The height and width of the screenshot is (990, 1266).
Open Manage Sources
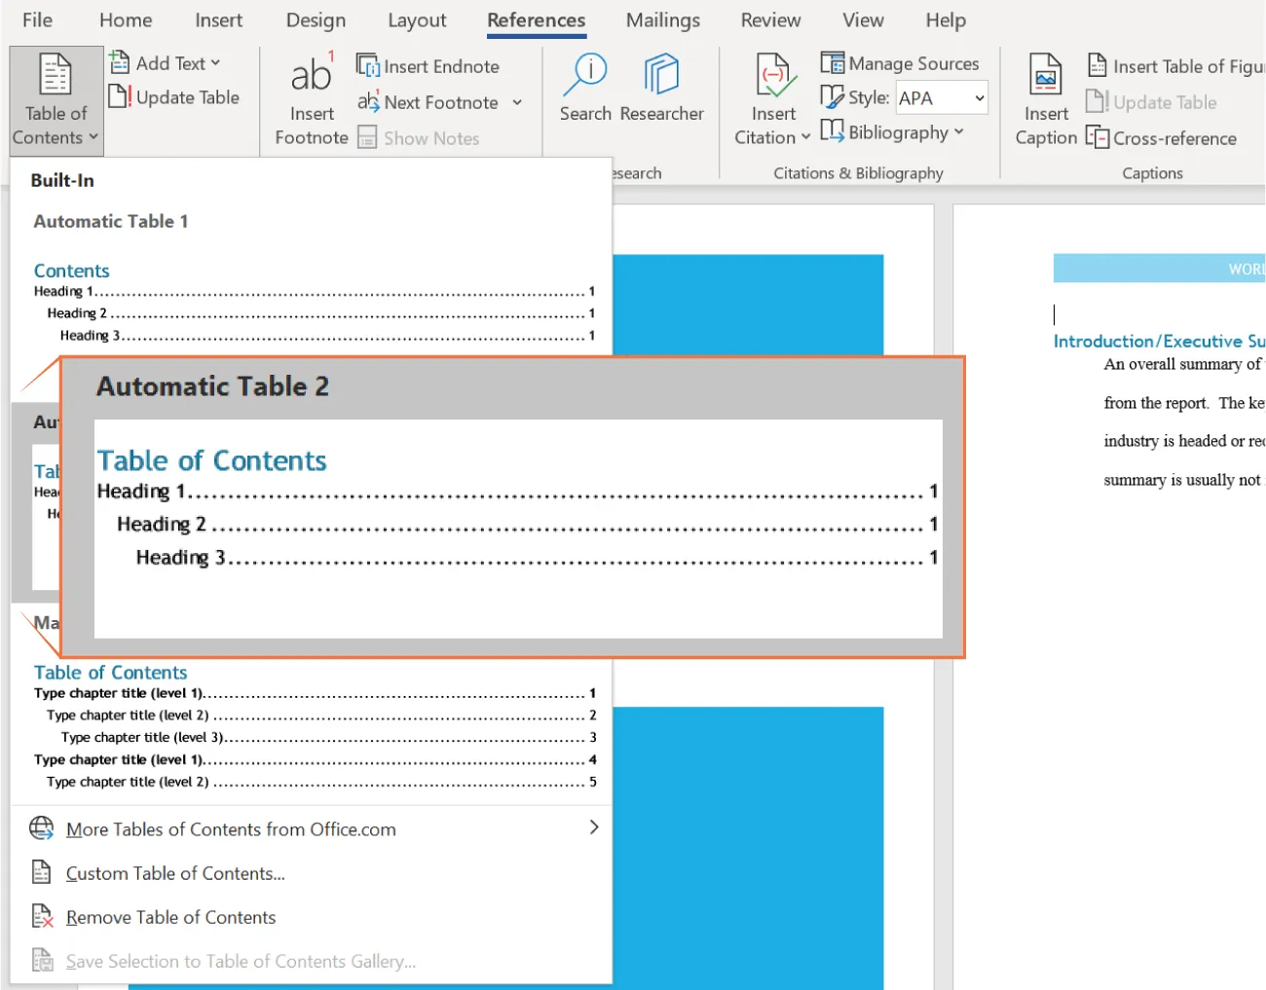point(901,62)
